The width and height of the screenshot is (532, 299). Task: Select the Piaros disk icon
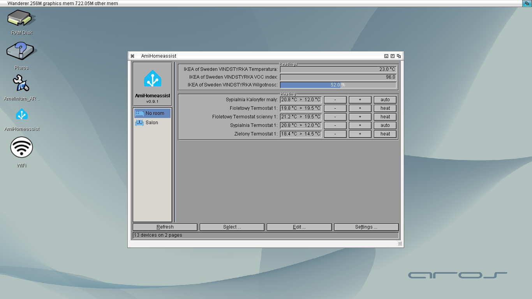tap(20, 53)
